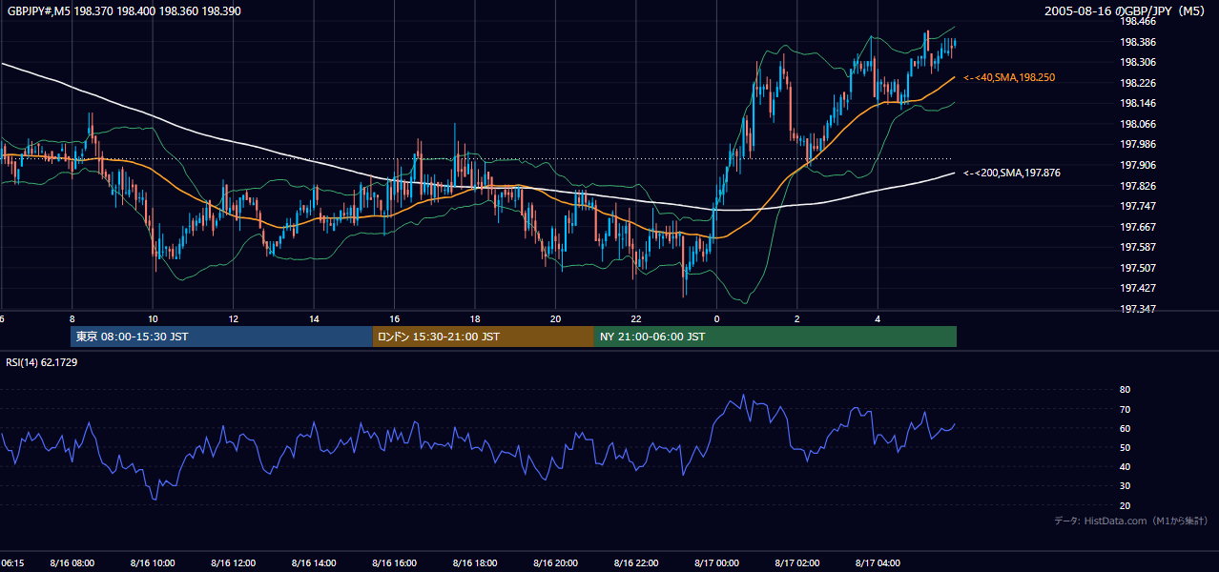Screen dimensions: 1219x572
Task: Click price axis label 198.466
Action: tap(1139, 21)
